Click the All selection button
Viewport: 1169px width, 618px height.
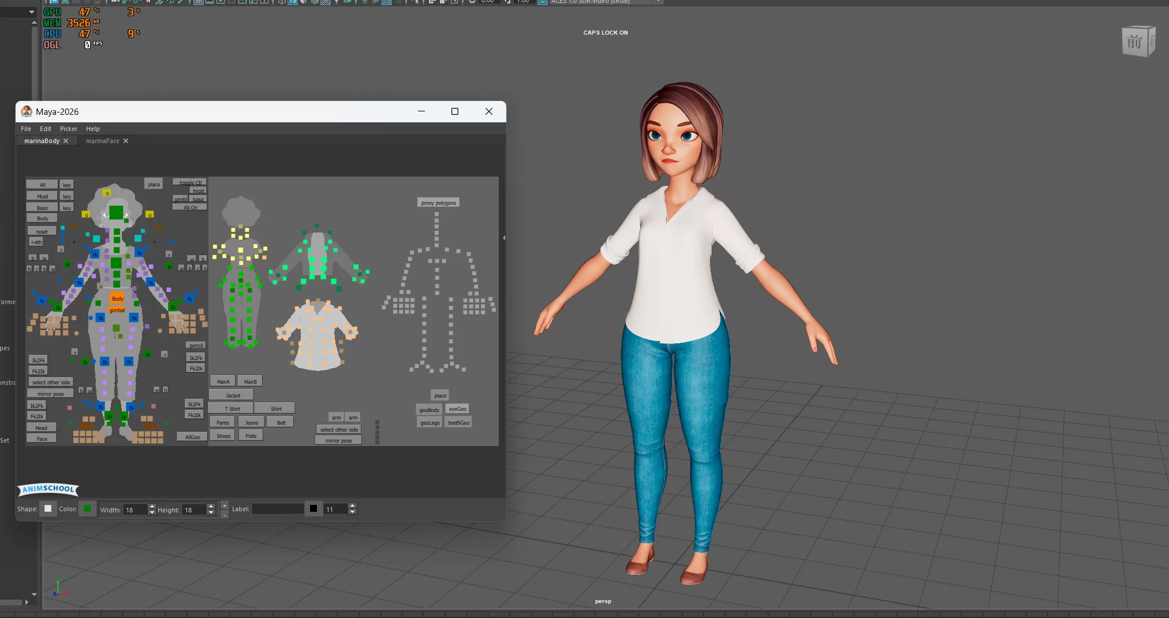[x=42, y=185]
